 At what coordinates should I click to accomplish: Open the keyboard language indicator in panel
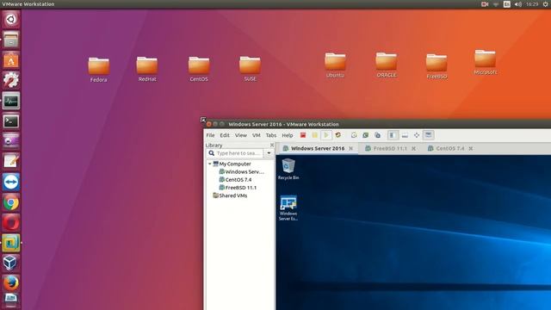[x=507, y=4]
